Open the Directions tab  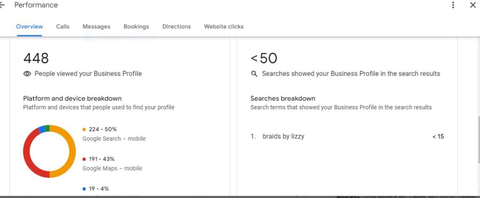177,26
